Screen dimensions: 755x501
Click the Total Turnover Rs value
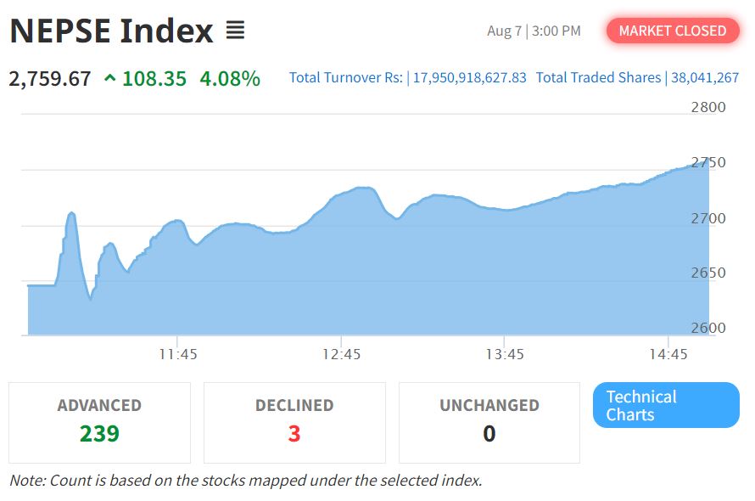469,77
